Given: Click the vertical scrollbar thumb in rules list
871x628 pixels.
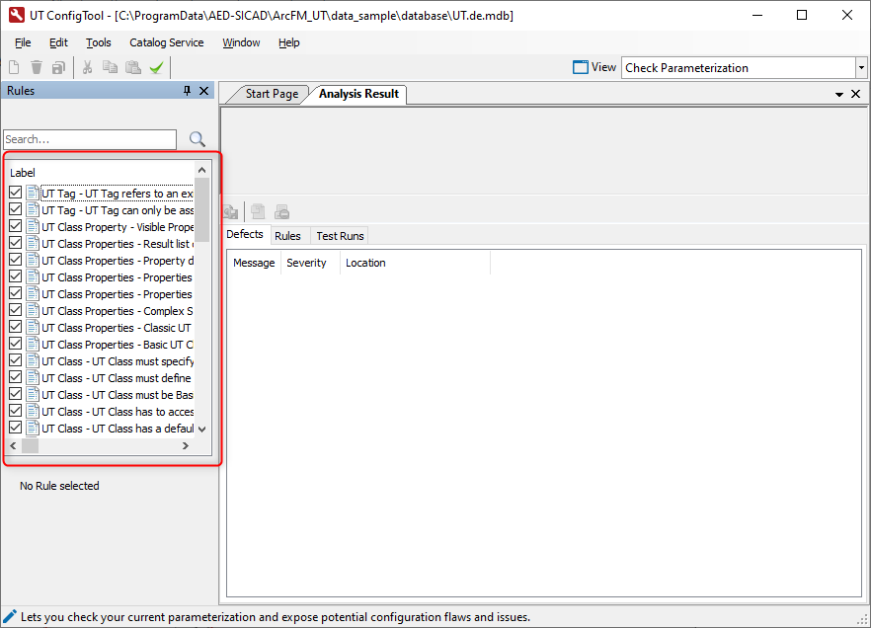Looking at the screenshot, I should (x=201, y=210).
